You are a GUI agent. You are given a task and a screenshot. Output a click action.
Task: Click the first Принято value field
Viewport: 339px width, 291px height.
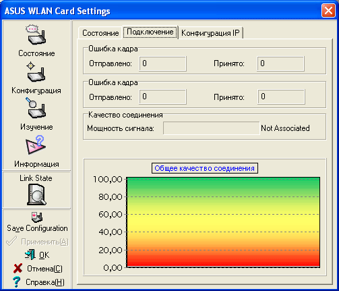click(x=280, y=63)
